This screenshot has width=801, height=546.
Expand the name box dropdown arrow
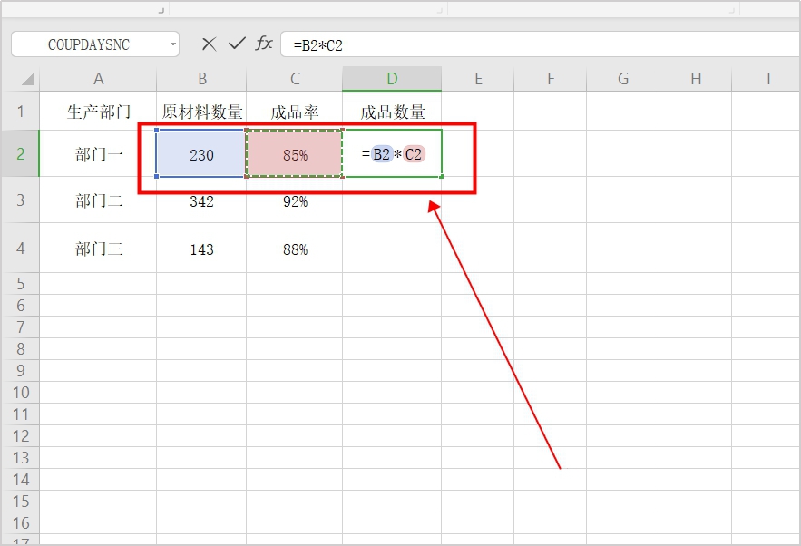tap(172, 44)
